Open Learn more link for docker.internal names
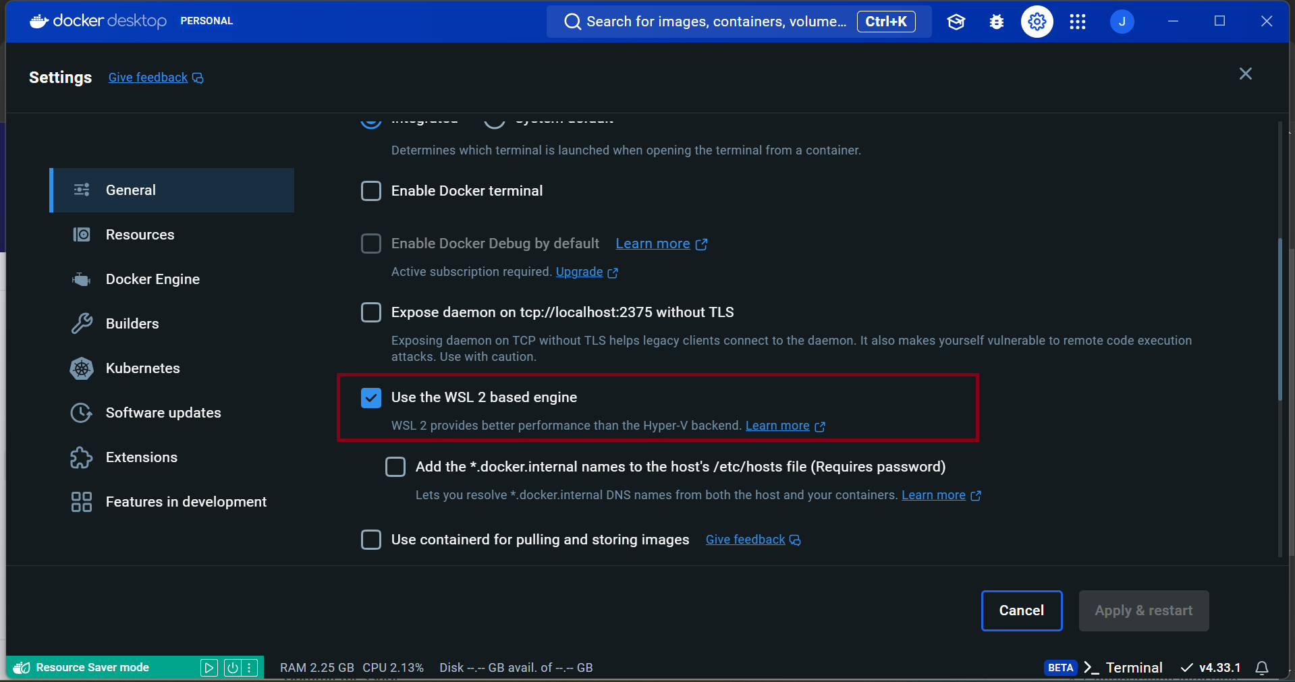 click(933, 495)
